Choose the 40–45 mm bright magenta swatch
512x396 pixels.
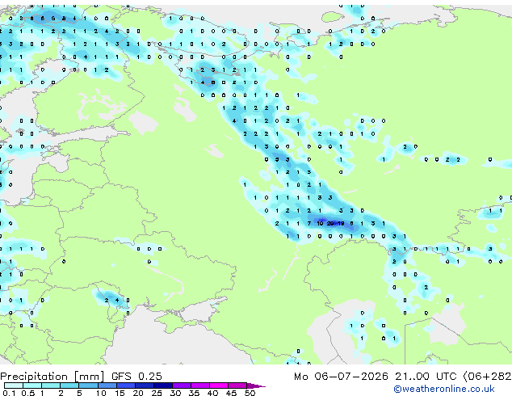(x=219, y=385)
